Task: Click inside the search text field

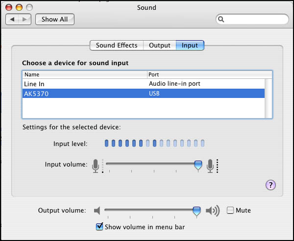Action: pos(255,20)
